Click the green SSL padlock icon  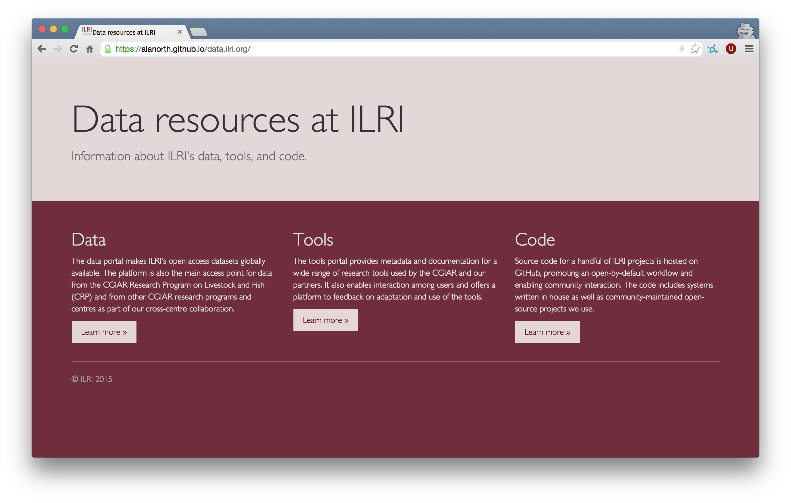(108, 49)
